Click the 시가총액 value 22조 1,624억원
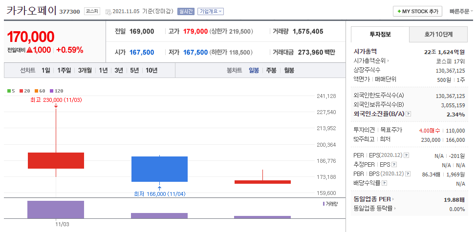 (444, 52)
